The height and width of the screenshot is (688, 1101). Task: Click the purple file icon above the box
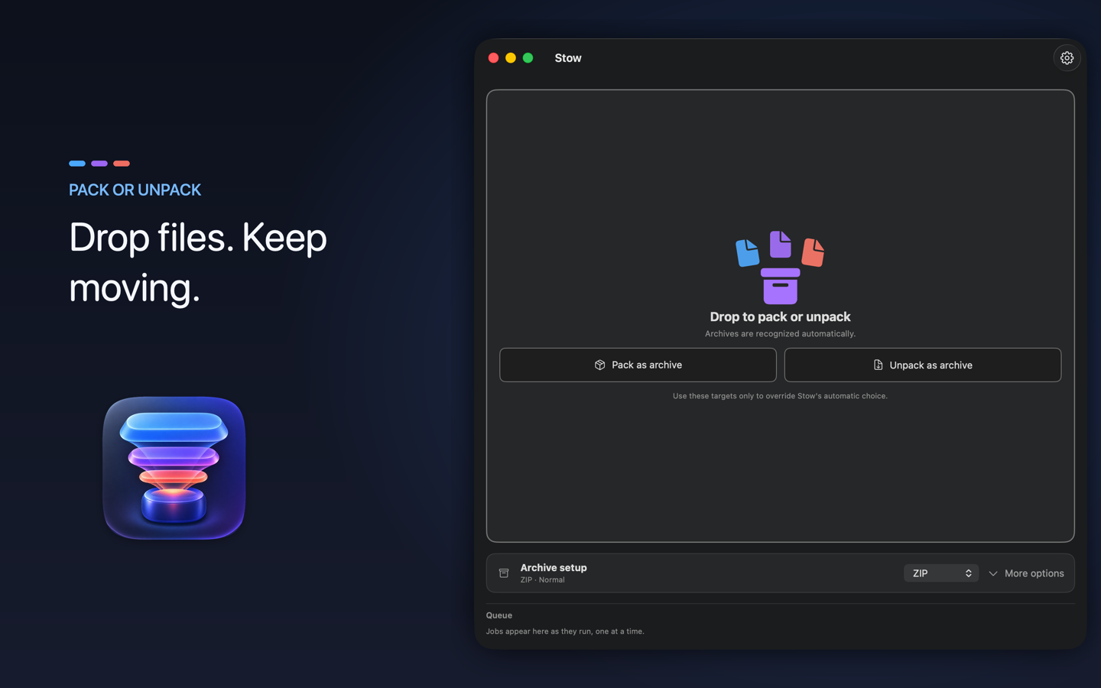[x=780, y=244]
